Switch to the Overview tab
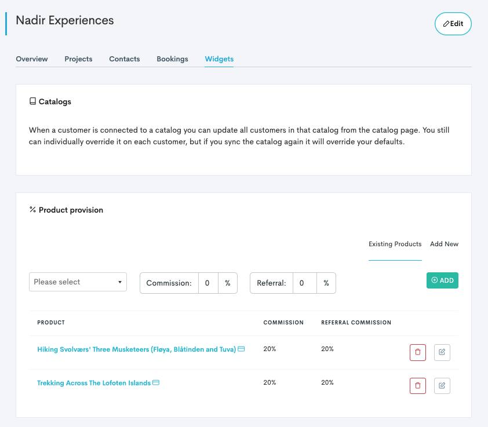Screen dimensions: 488x427 coord(32,59)
